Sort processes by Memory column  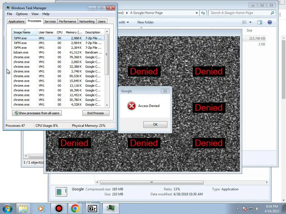point(74,32)
